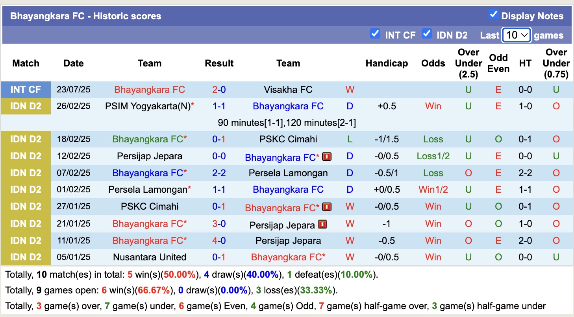The height and width of the screenshot is (317, 574).
Task: Select the blue INT CF league badge
Action: [x=26, y=89]
